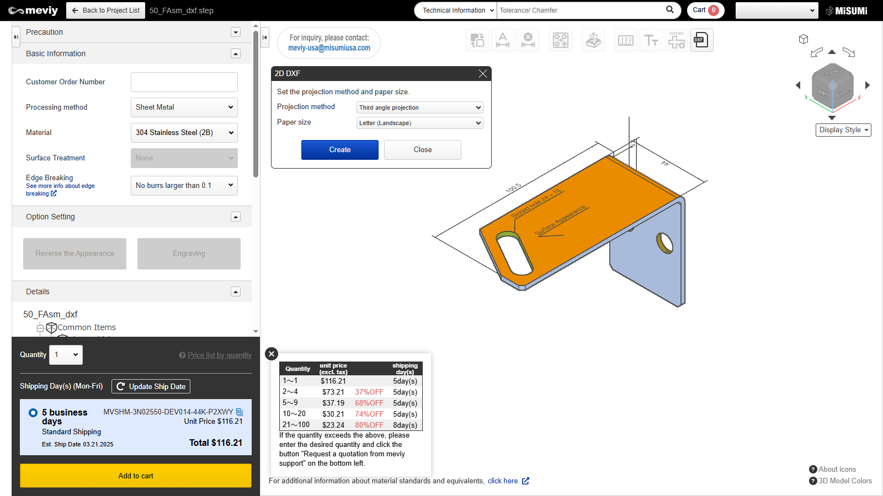Screen dimensions: 883x496
Task: Click the MISUMI logo
Action: point(847,10)
